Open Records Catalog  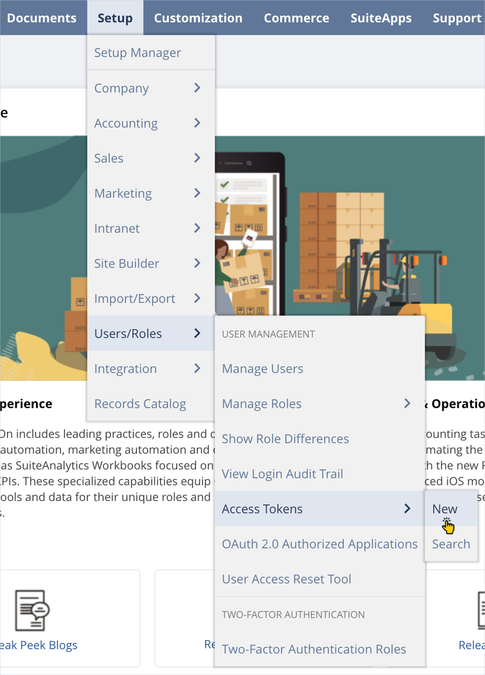(140, 403)
